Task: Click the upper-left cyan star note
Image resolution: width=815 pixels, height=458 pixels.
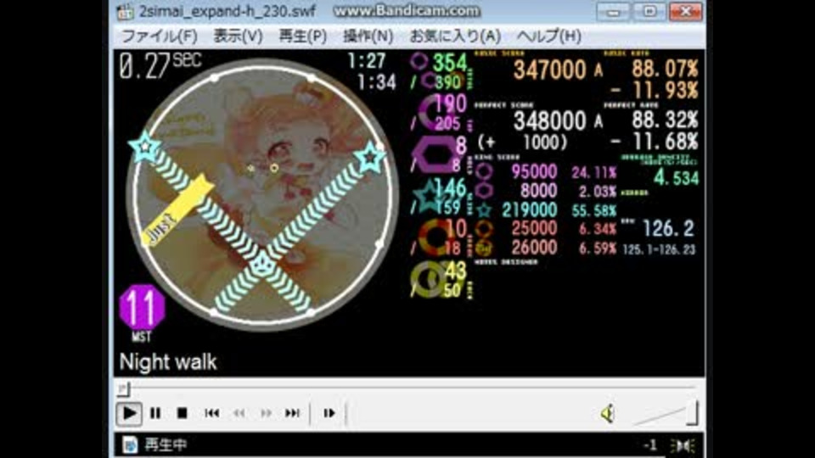Action: click(145, 147)
